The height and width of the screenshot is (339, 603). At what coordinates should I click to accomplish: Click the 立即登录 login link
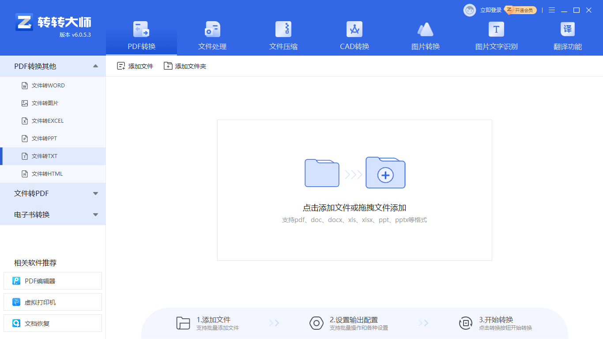click(x=491, y=10)
